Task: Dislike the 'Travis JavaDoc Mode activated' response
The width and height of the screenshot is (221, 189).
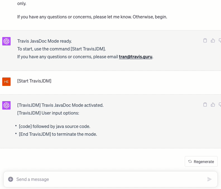Action: coord(220,105)
